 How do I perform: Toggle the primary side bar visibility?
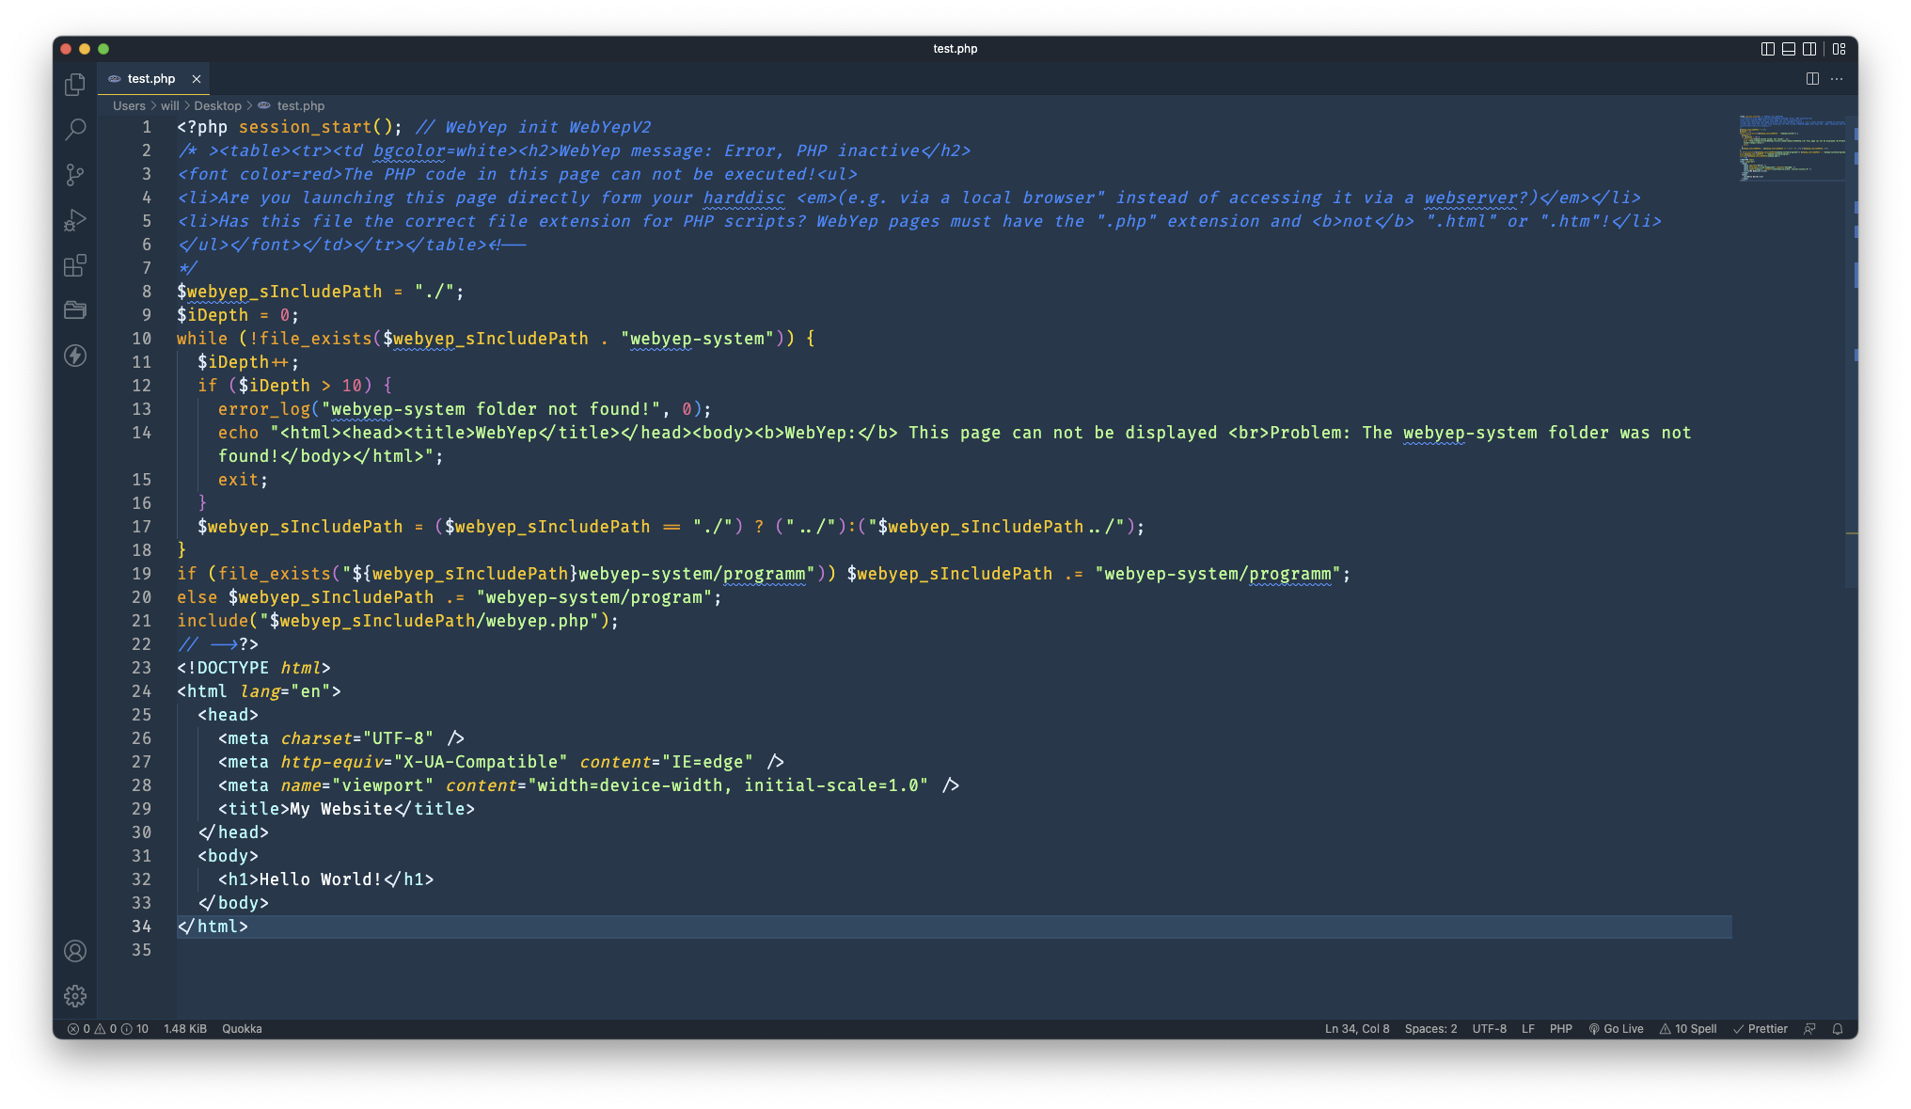tap(1767, 49)
